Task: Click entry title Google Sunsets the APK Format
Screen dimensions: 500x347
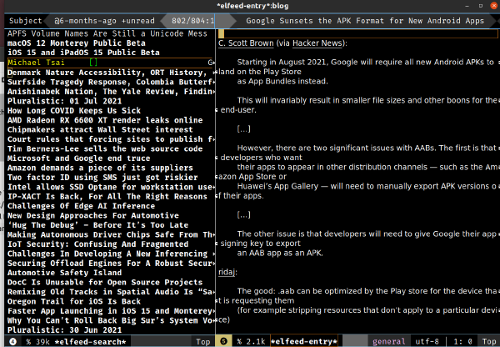Action: [365, 21]
